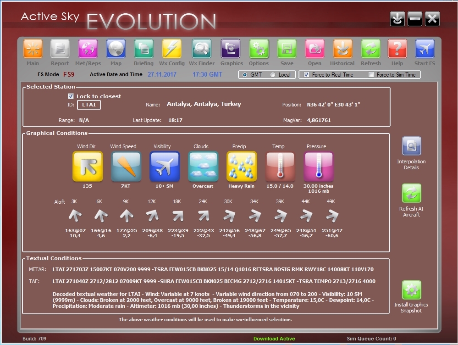Click Refresh AI Aircraft button

pyautogui.click(x=412, y=193)
